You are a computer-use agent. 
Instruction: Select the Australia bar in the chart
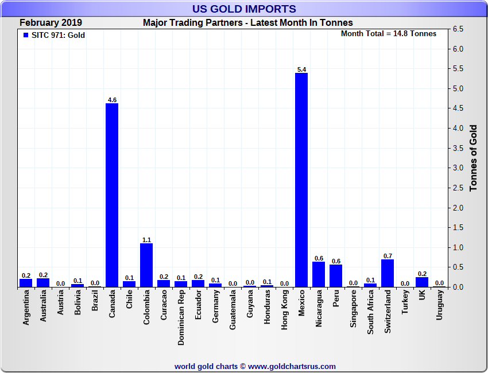[x=43, y=282]
